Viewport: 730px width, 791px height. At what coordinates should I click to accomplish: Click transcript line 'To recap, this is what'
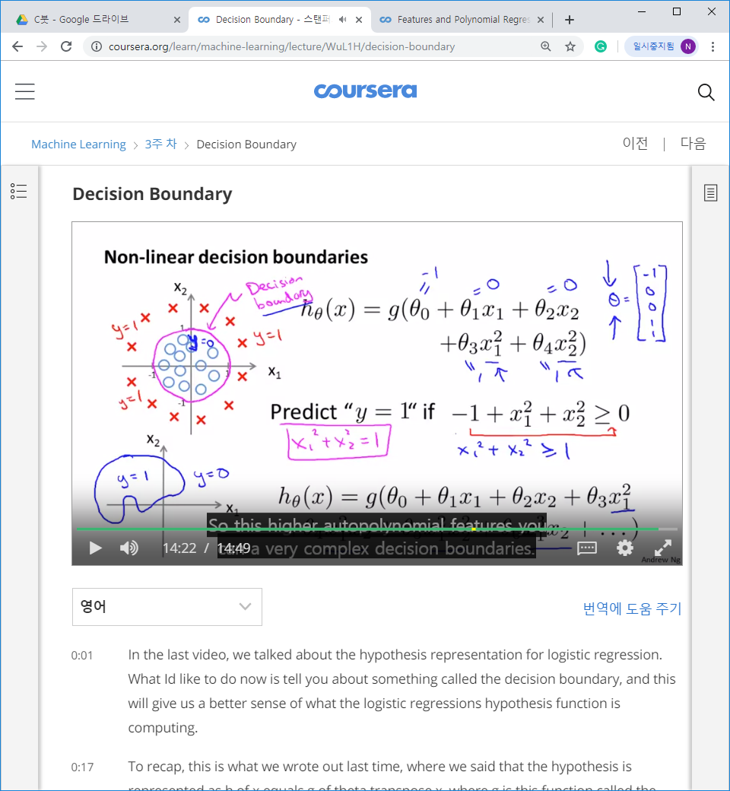(x=379, y=767)
